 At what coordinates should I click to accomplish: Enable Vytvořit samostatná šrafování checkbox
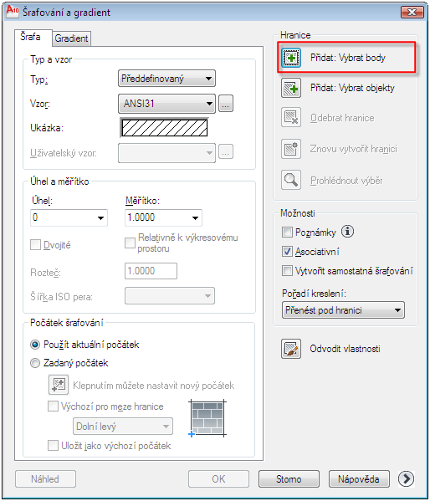tap(287, 271)
